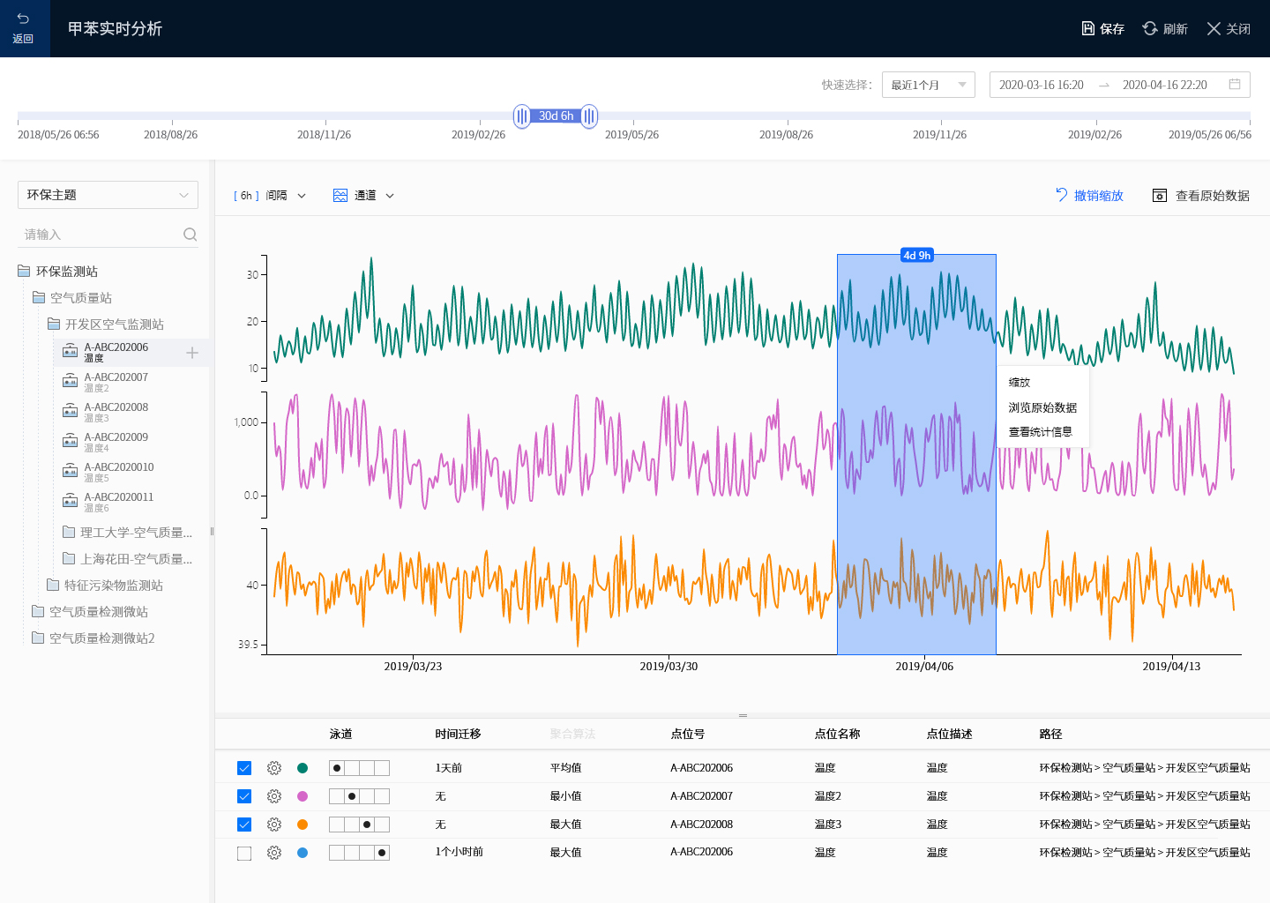Click the search magnifier icon
The image size is (1270, 903).
[190, 234]
